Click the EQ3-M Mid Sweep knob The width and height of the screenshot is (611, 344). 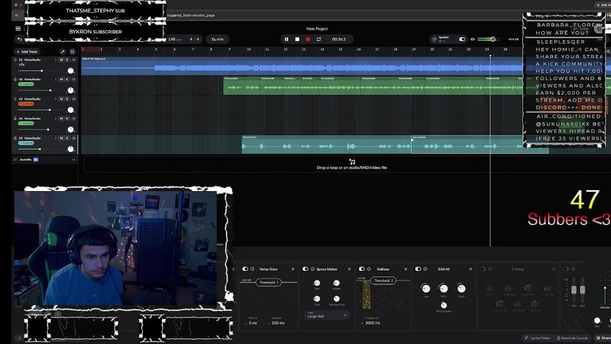click(x=443, y=305)
